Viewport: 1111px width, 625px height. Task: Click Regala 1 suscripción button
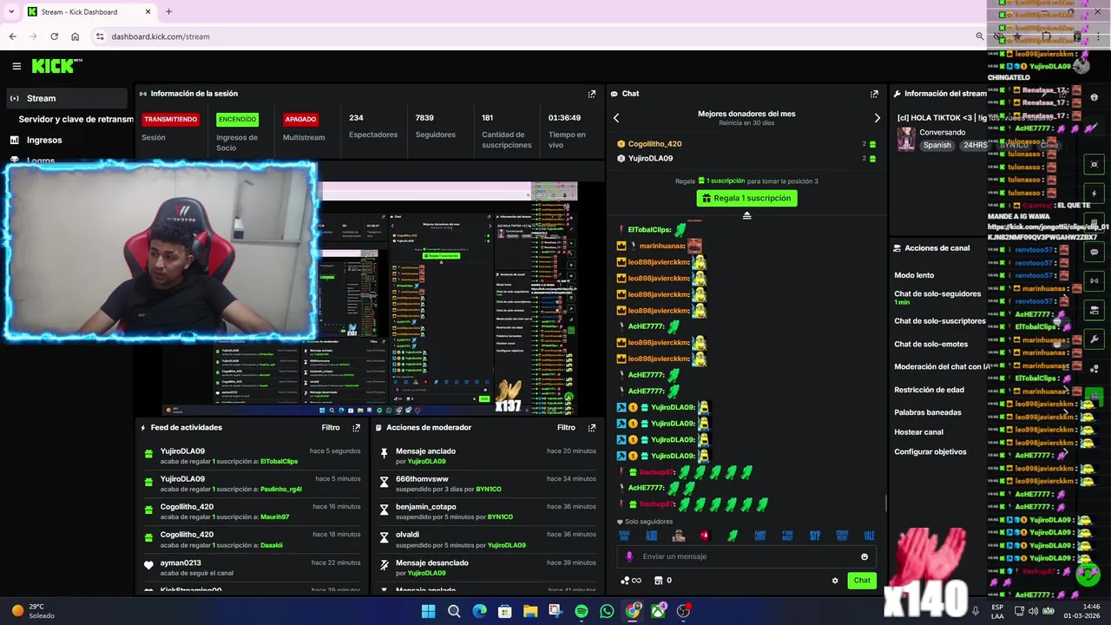746,198
